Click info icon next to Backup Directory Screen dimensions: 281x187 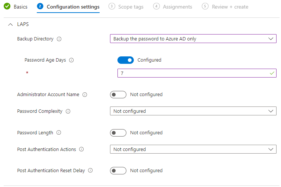[x=59, y=39]
